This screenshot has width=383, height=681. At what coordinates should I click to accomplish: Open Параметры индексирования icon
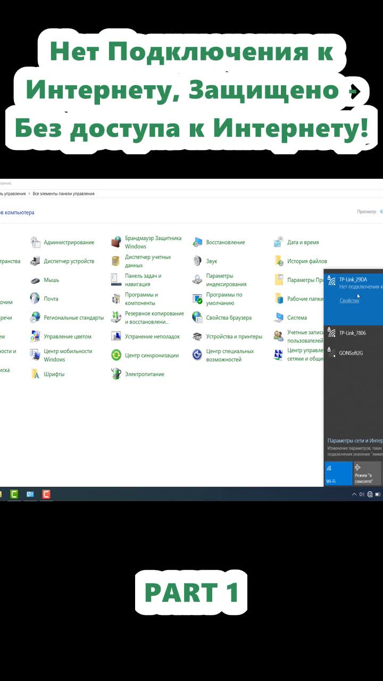(x=197, y=280)
